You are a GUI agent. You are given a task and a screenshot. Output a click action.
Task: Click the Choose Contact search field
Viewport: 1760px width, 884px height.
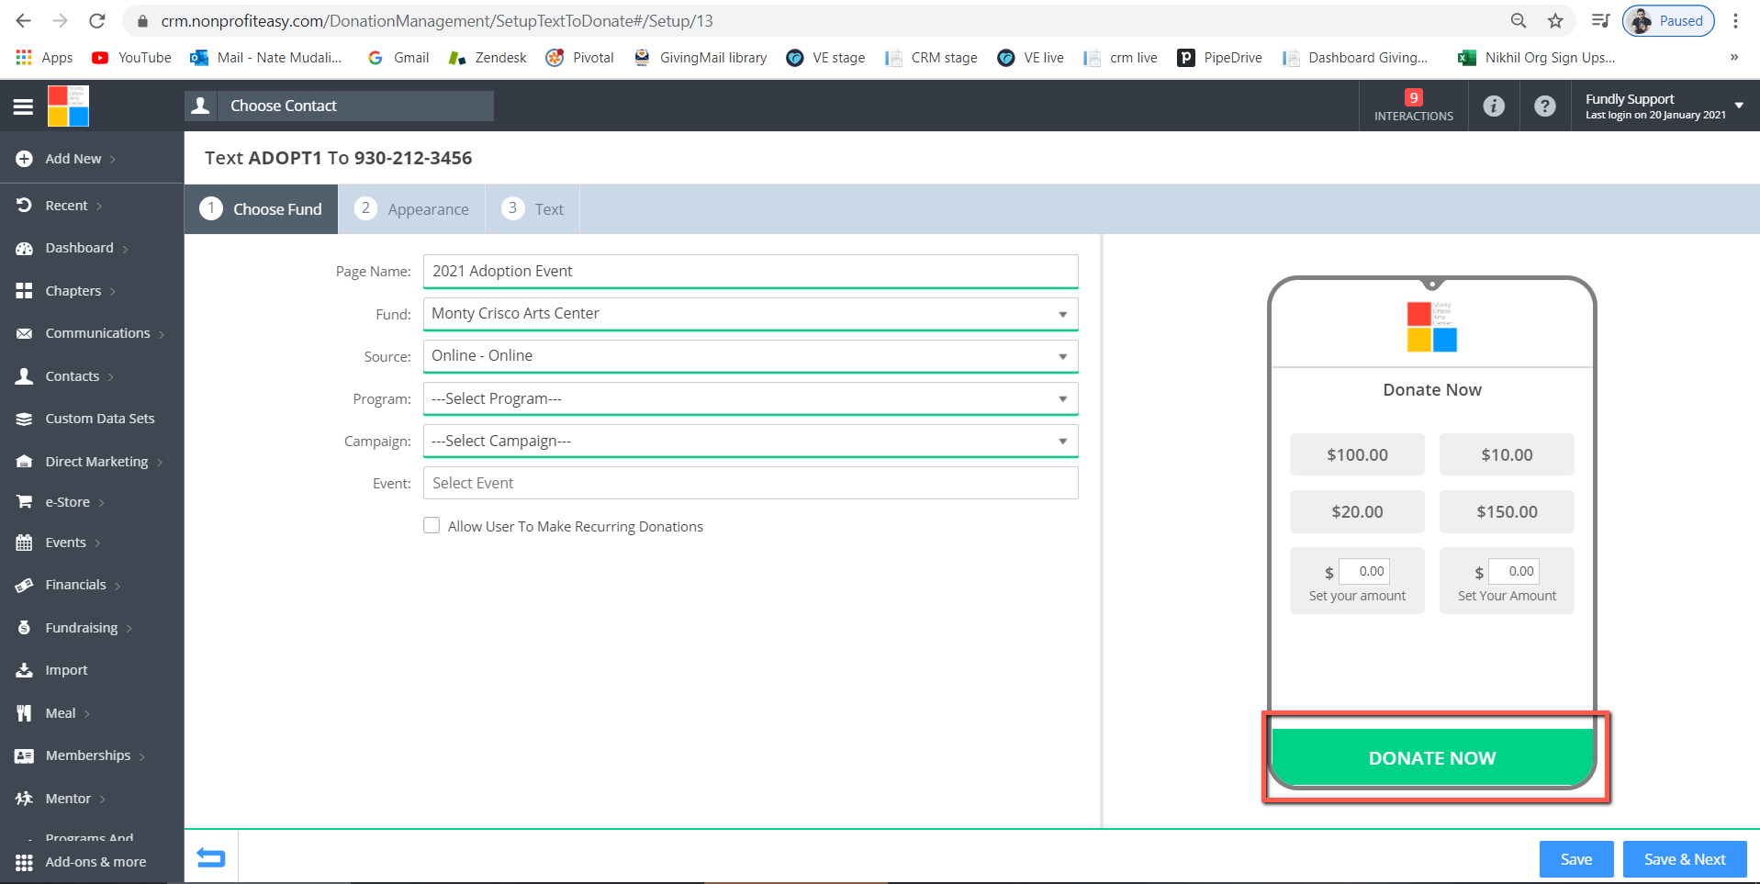point(355,106)
